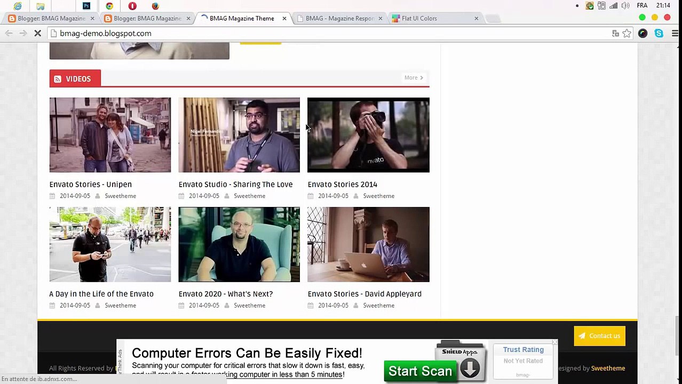Open a new tab button
The width and height of the screenshot is (682, 384).
coord(494,19)
